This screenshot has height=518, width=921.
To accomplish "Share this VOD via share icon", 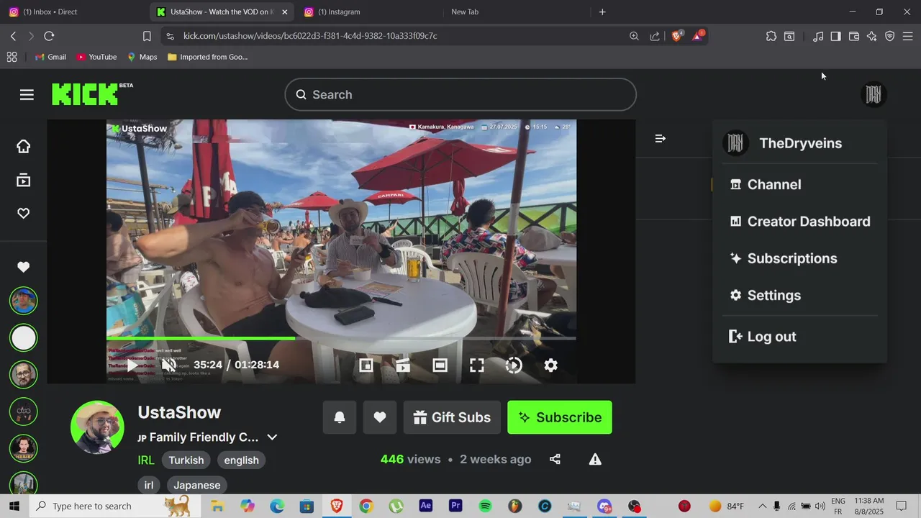I will [x=555, y=459].
